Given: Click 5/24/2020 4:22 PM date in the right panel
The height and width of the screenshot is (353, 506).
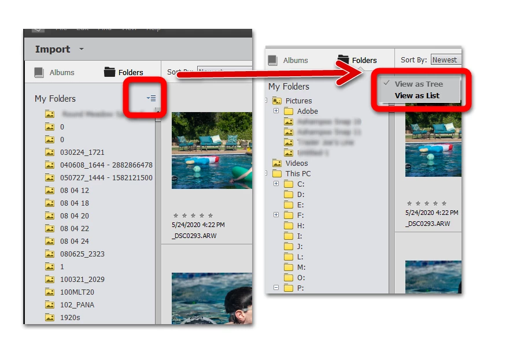Looking at the screenshot, I should pos(432,213).
